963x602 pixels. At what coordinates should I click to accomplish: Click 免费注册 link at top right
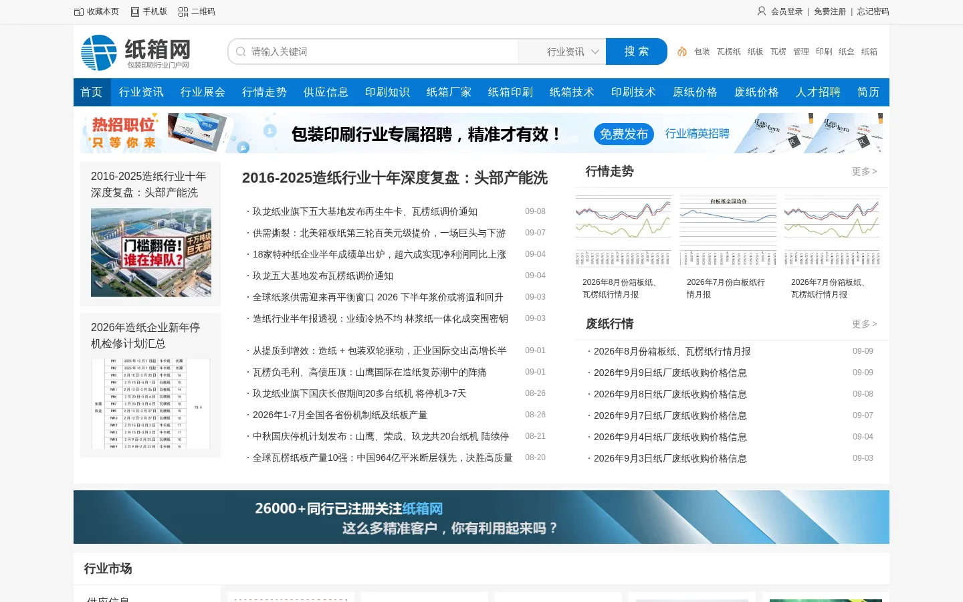coord(830,11)
